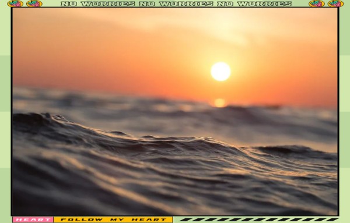The width and height of the screenshot is (350, 223).
Task: Click the leftmost strawberry icon
Action: 15,3
